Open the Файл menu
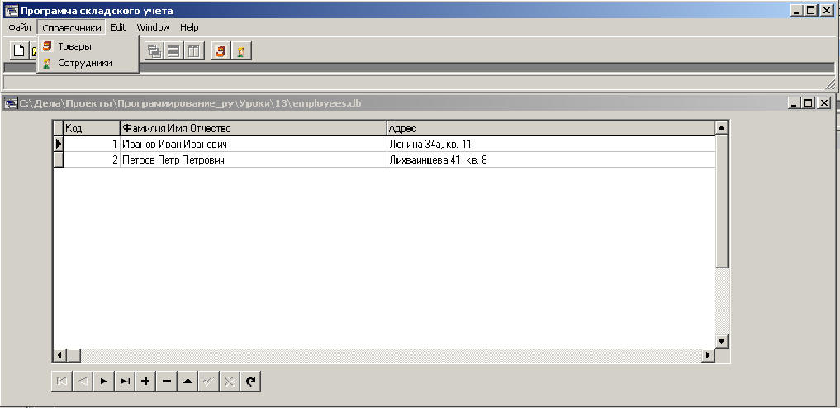The width and height of the screenshot is (840, 408). point(20,27)
